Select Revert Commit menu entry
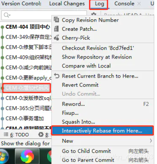Viewport: 157px width, 164px height. 80,85
